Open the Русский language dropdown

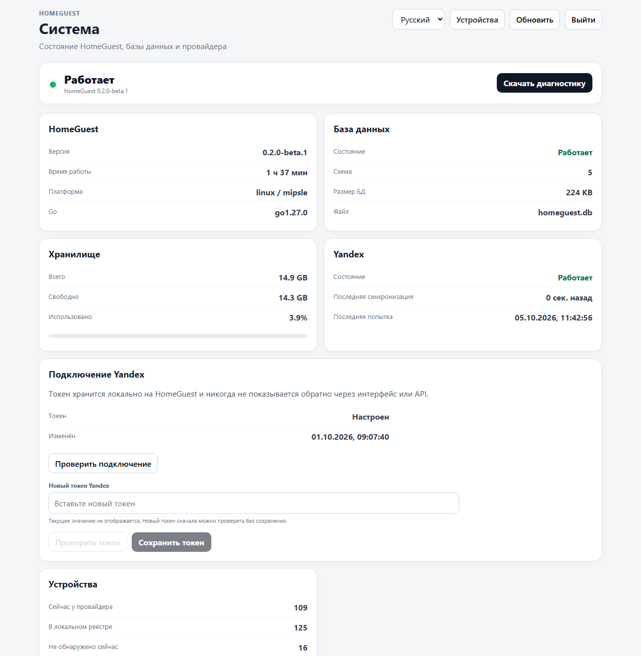click(418, 20)
